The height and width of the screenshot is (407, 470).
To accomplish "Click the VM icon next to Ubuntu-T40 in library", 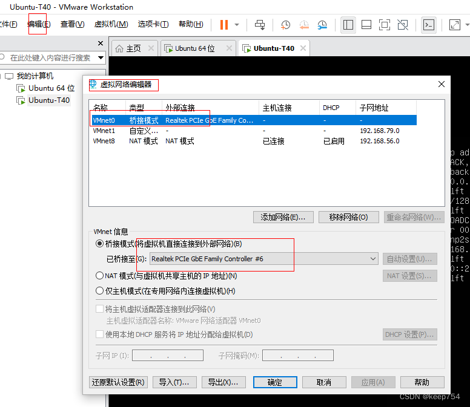I will pos(21,100).
